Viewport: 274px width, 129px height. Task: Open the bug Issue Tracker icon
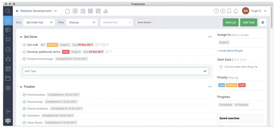8,59
